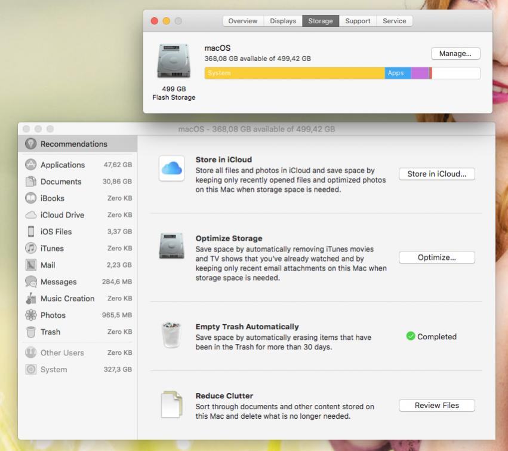Click the Review Files button
Image resolution: width=508 pixels, height=451 pixels.
click(437, 406)
